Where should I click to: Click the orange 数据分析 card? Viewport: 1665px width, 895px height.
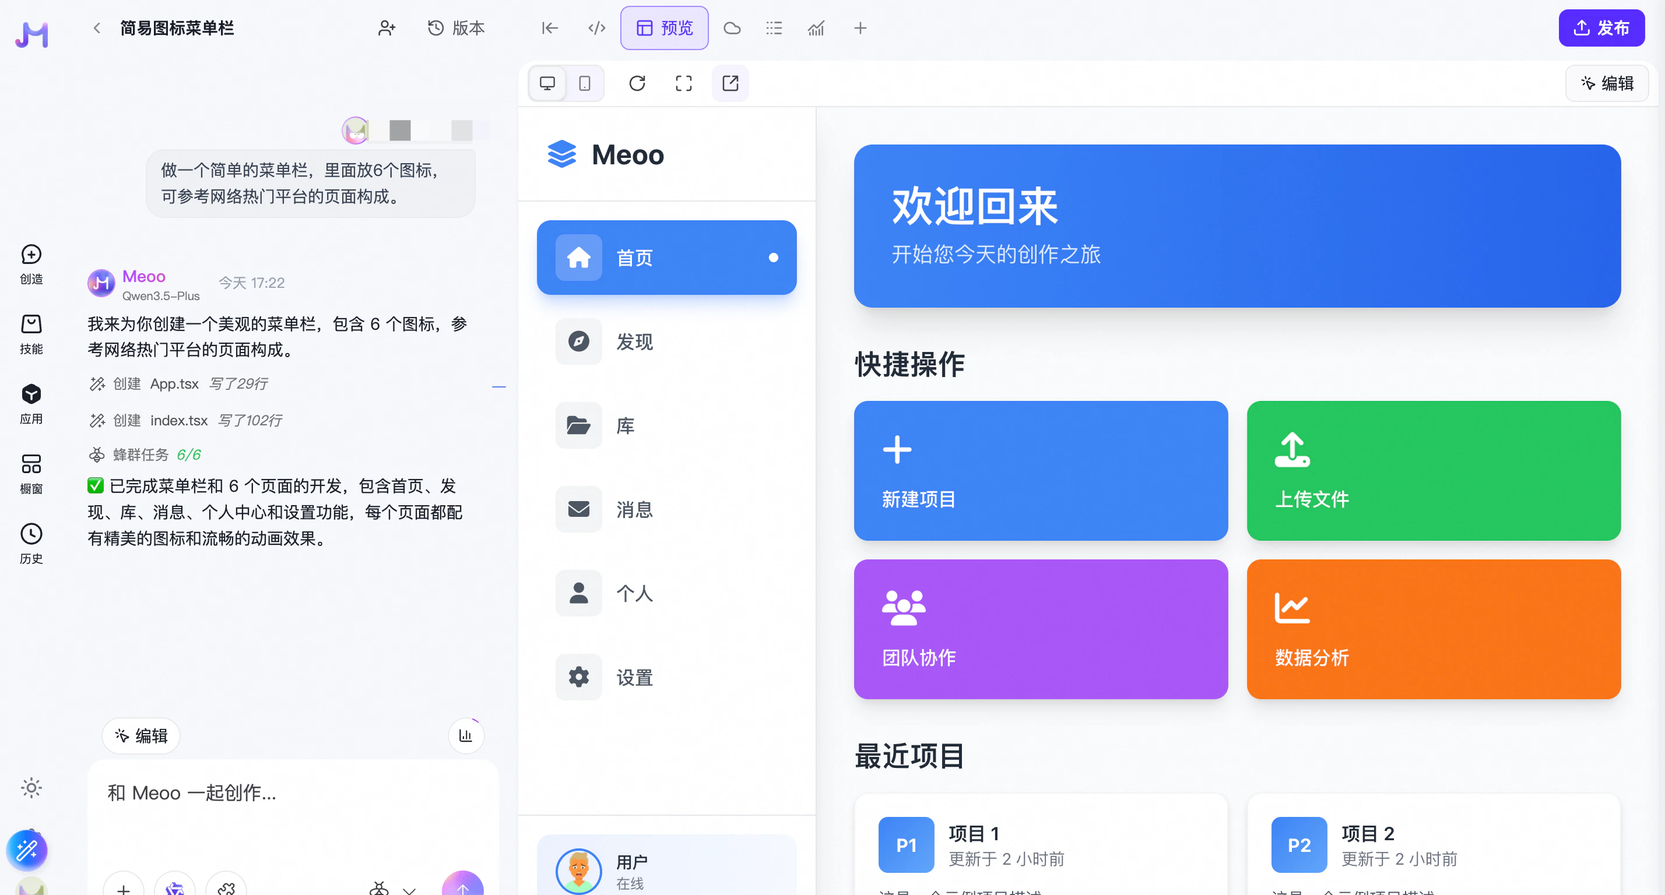pos(1433,629)
